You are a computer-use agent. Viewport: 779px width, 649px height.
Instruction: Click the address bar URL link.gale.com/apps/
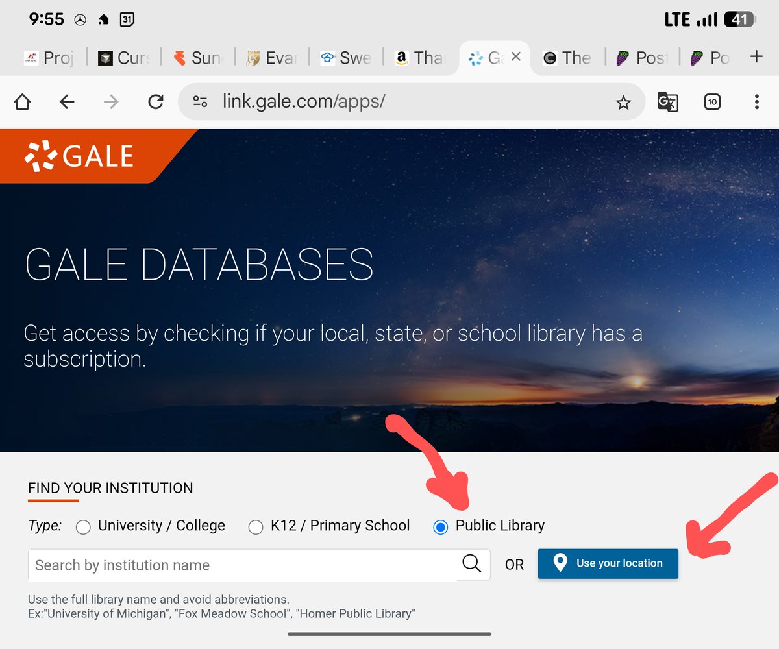pos(304,101)
